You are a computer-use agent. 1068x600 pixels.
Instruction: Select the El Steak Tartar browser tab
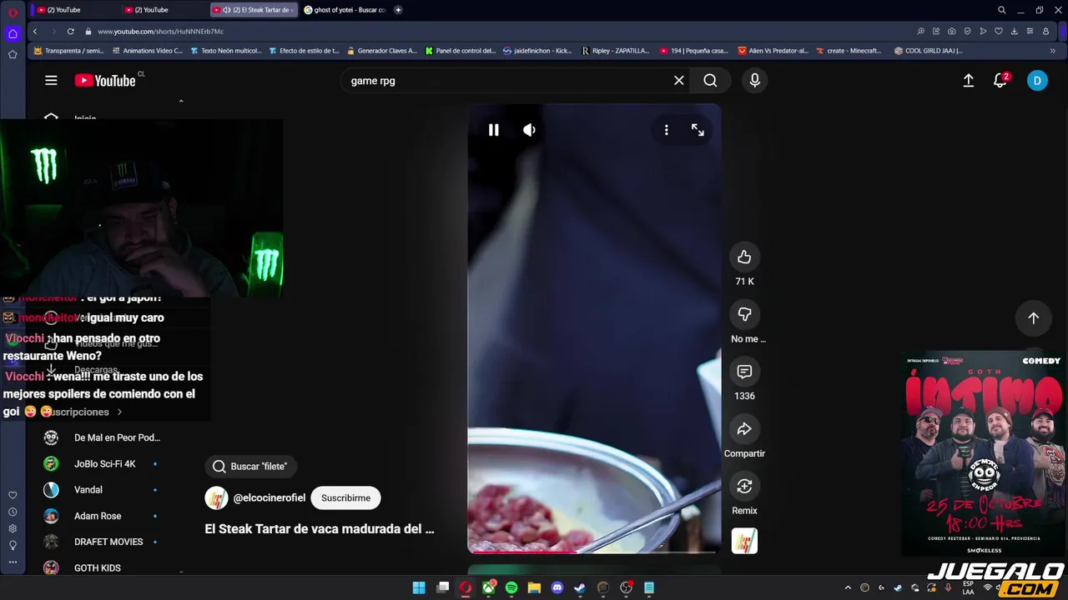click(x=254, y=10)
